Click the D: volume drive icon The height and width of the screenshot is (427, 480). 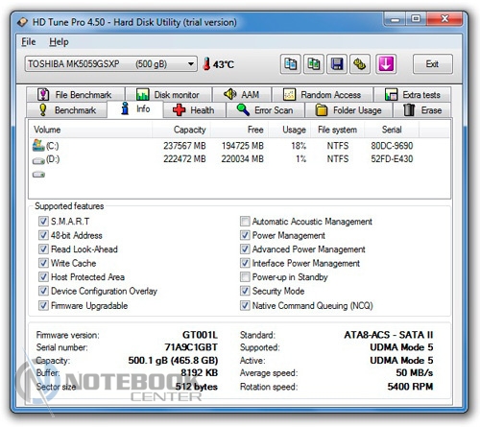(38, 160)
